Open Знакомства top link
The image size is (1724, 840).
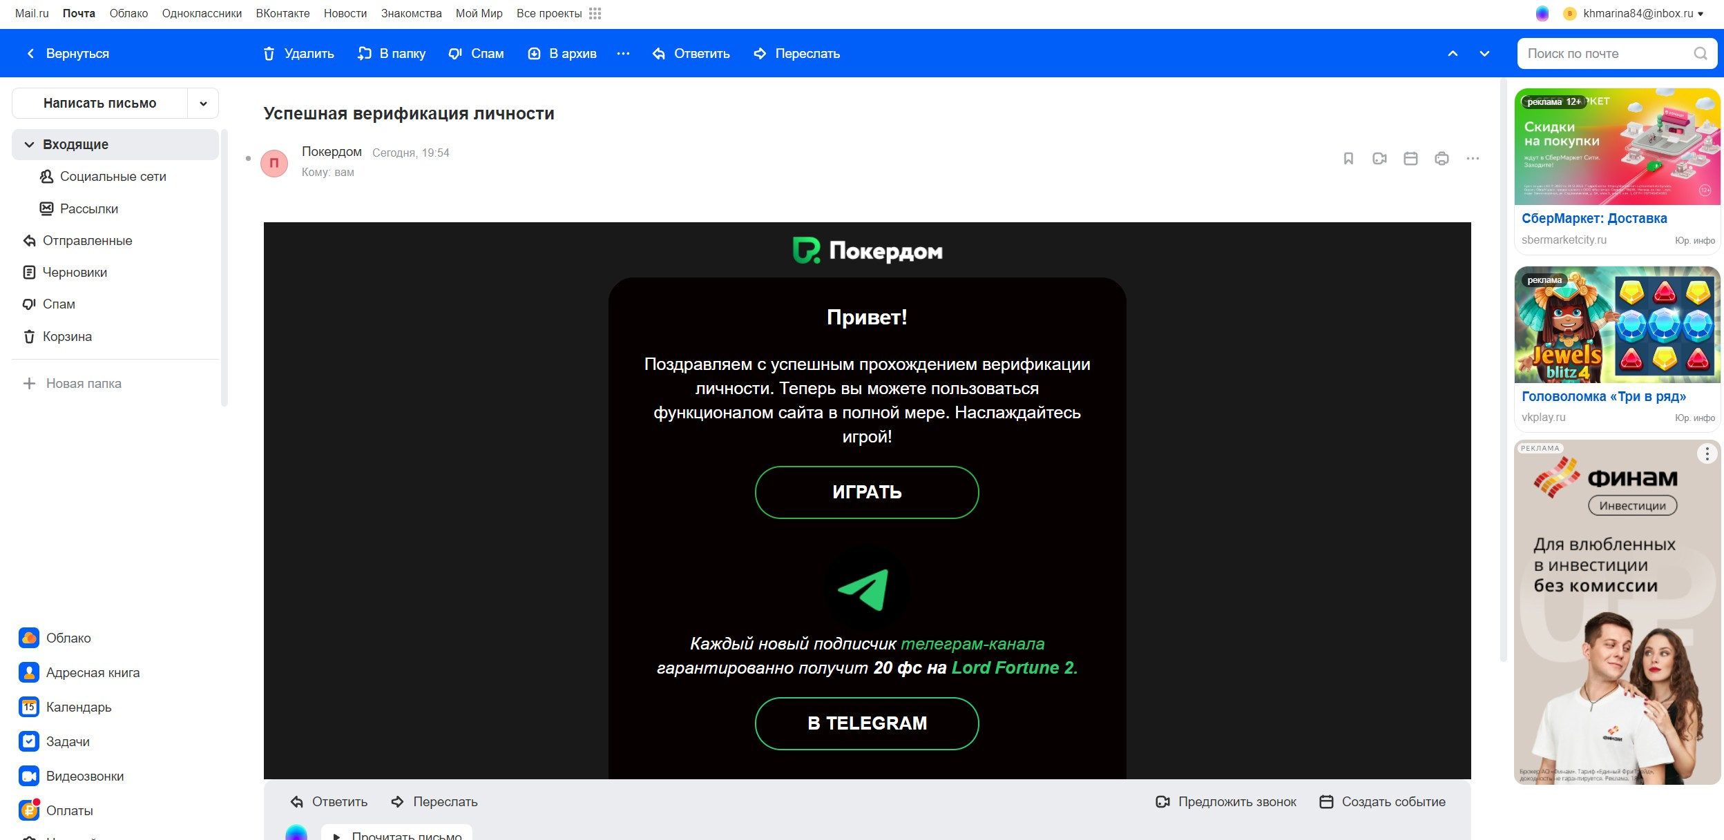click(x=411, y=13)
